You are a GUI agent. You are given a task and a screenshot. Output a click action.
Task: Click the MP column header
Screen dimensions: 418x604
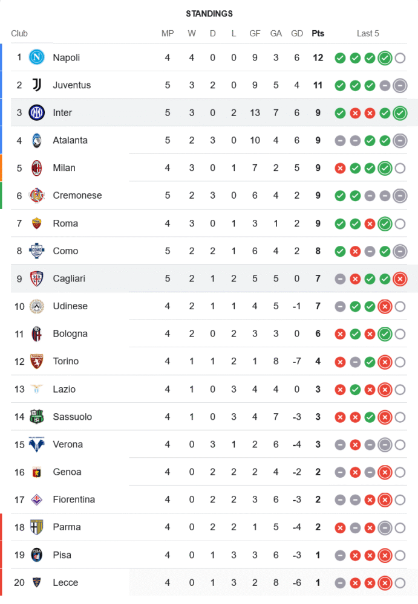click(x=168, y=33)
